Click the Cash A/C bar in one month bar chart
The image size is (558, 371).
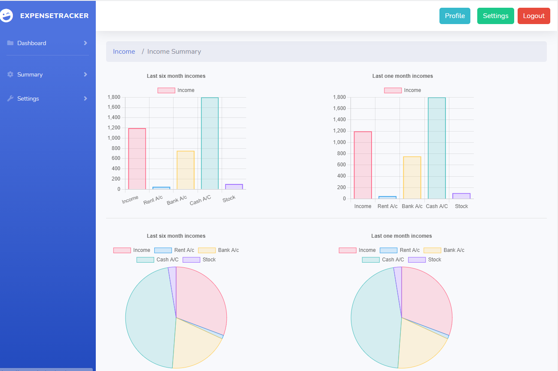click(437, 148)
